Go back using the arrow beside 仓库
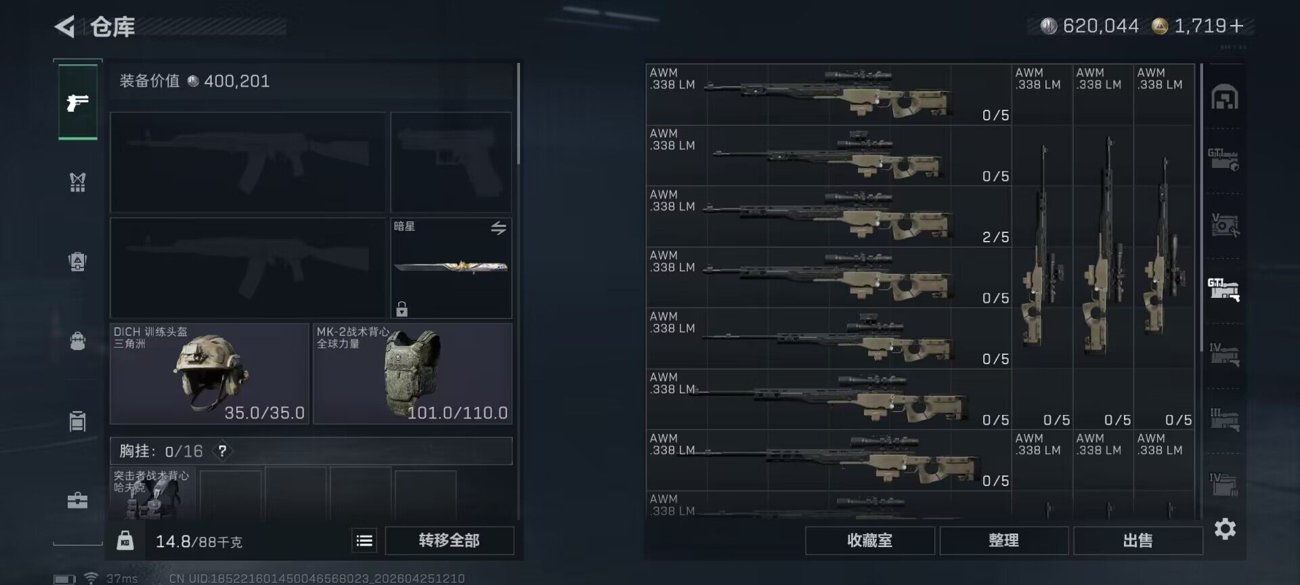 pos(65,27)
